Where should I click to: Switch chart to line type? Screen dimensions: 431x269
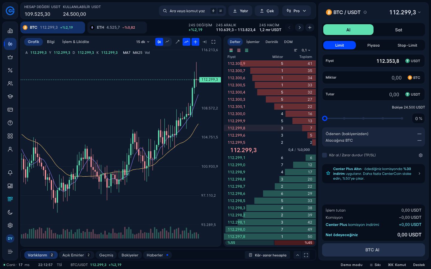(x=168, y=42)
